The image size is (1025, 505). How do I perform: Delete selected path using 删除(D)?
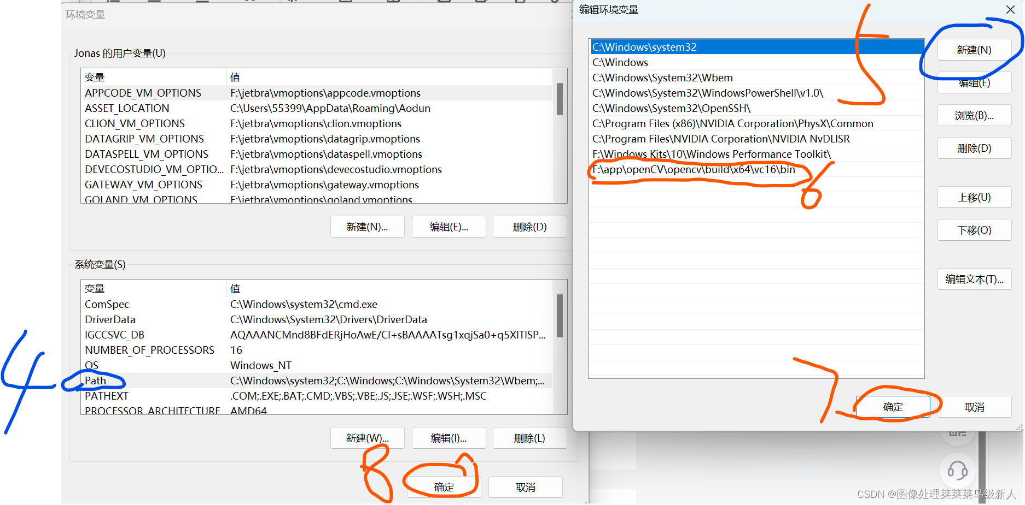point(974,148)
